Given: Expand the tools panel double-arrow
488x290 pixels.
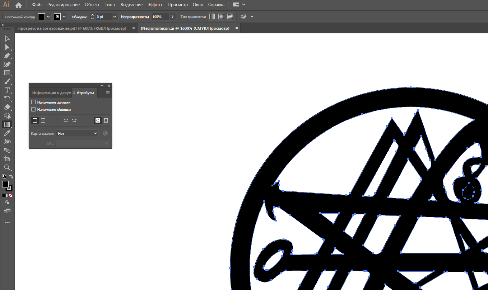Looking at the screenshot, I should pos(3,25).
